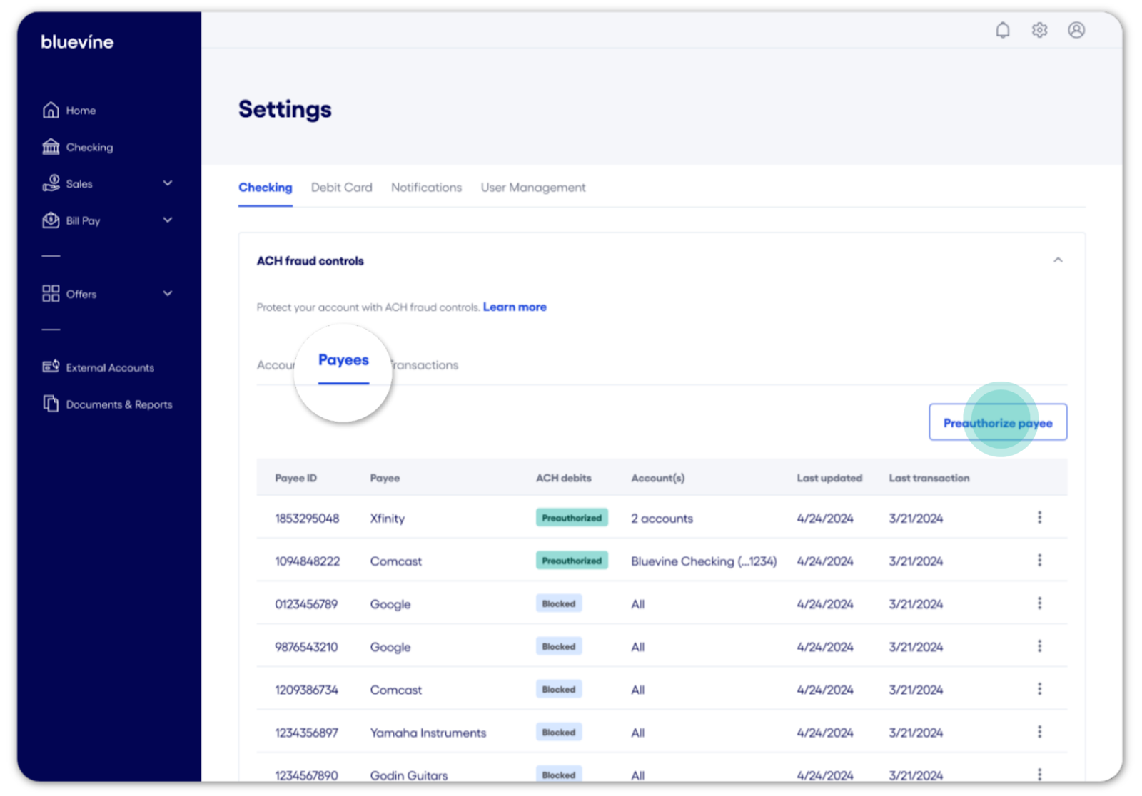Open the three-dot menu for Yamaha Instruments
Screen dimensions: 1142x796
1039,732
